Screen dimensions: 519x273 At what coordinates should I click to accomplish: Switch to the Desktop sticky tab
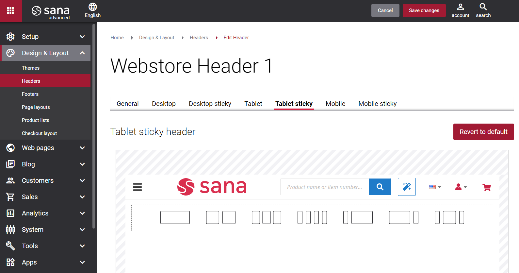click(x=210, y=104)
